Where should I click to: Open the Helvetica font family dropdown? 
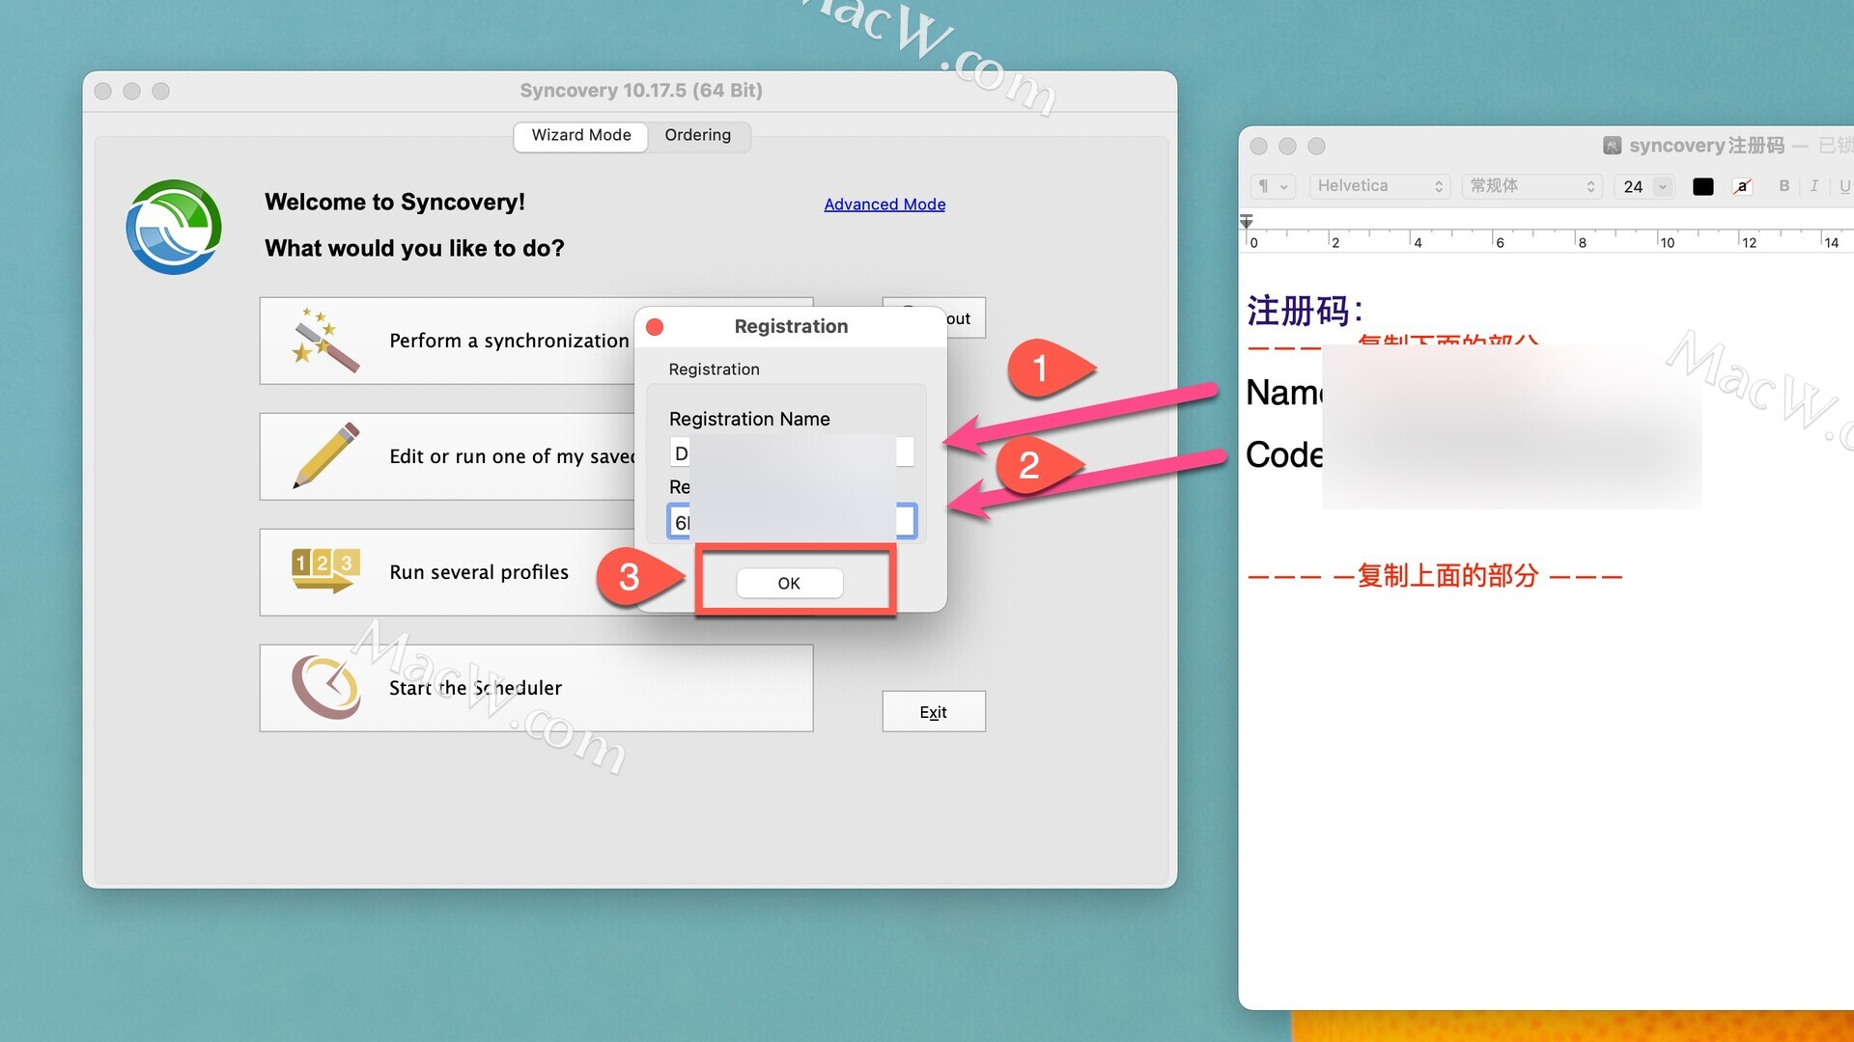1379,186
